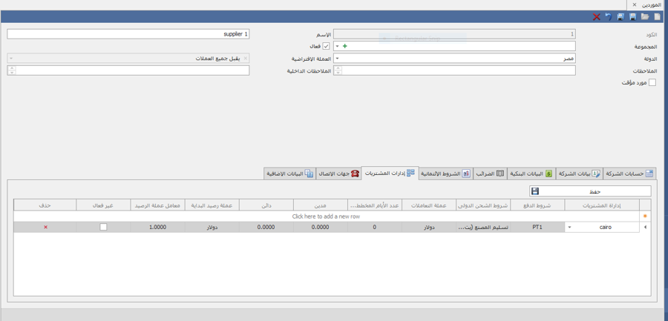668x321 pixels.
Task: Click the New document toolbar icon
Action: 657,16
